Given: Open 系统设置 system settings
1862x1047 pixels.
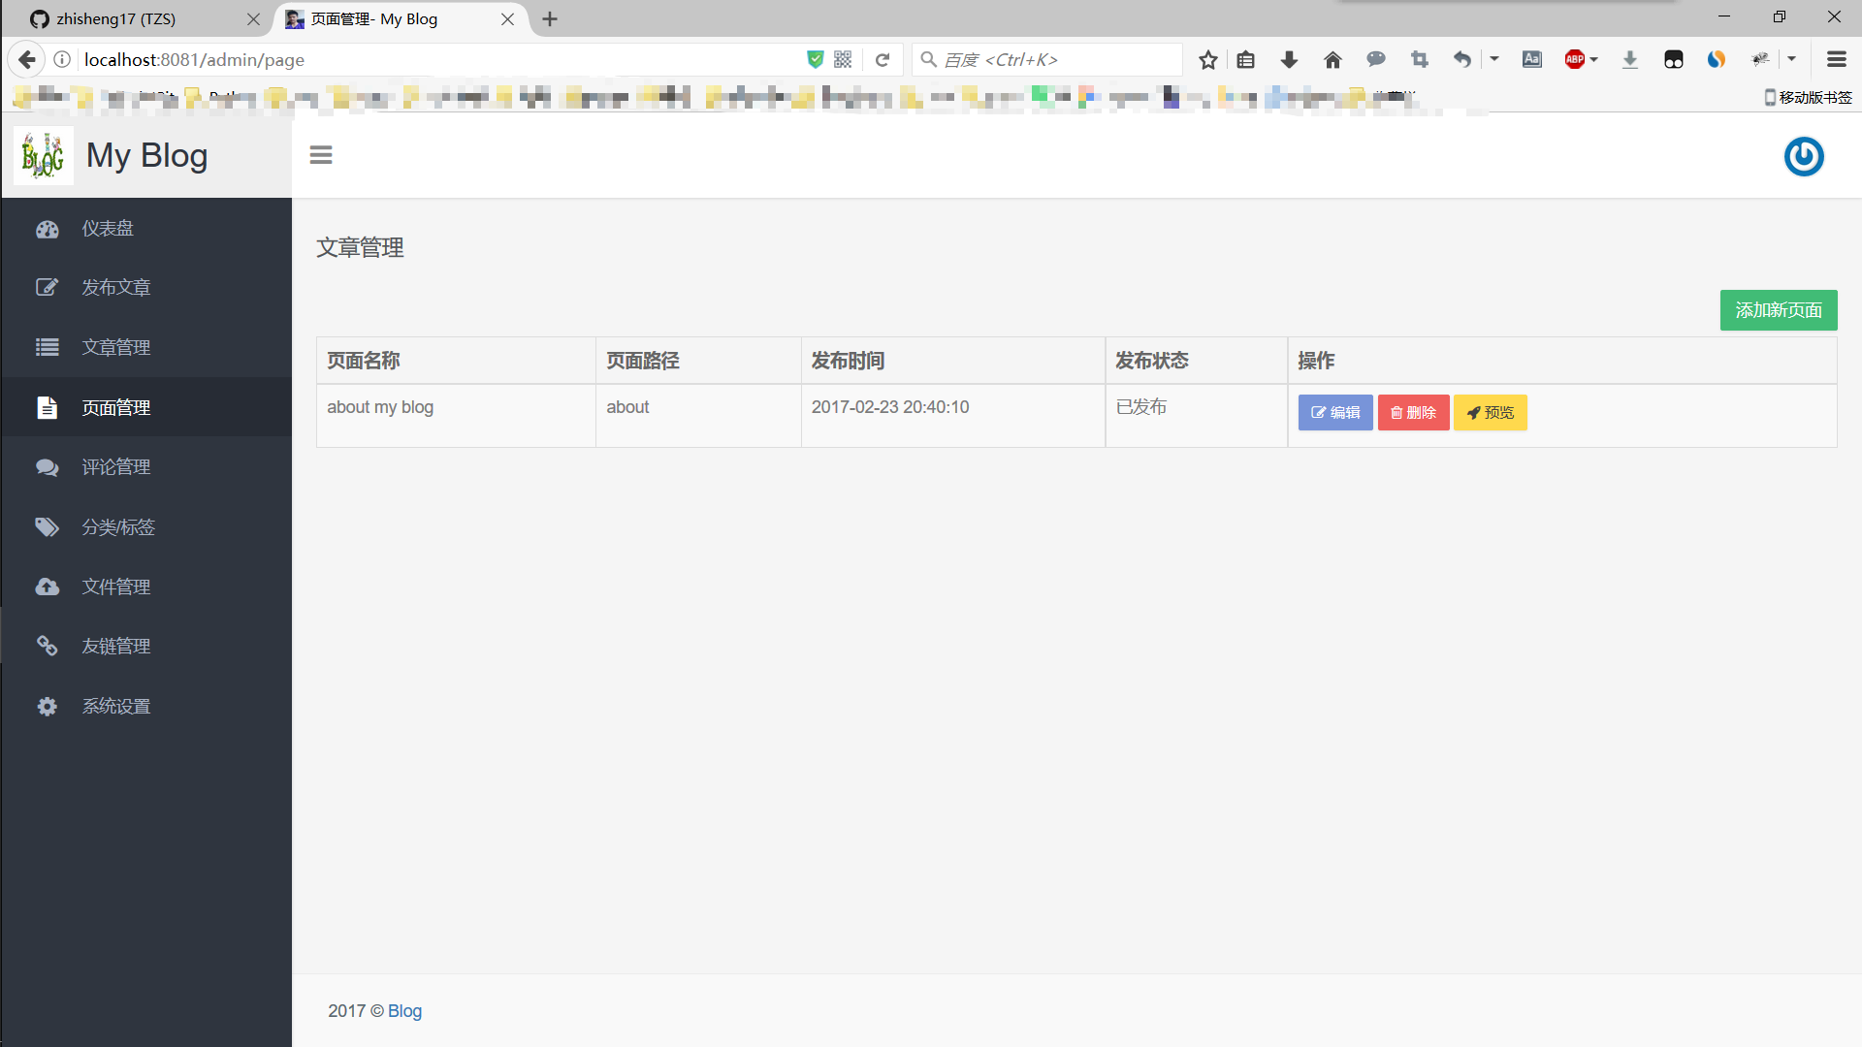Looking at the screenshot, I should point(115,707).
